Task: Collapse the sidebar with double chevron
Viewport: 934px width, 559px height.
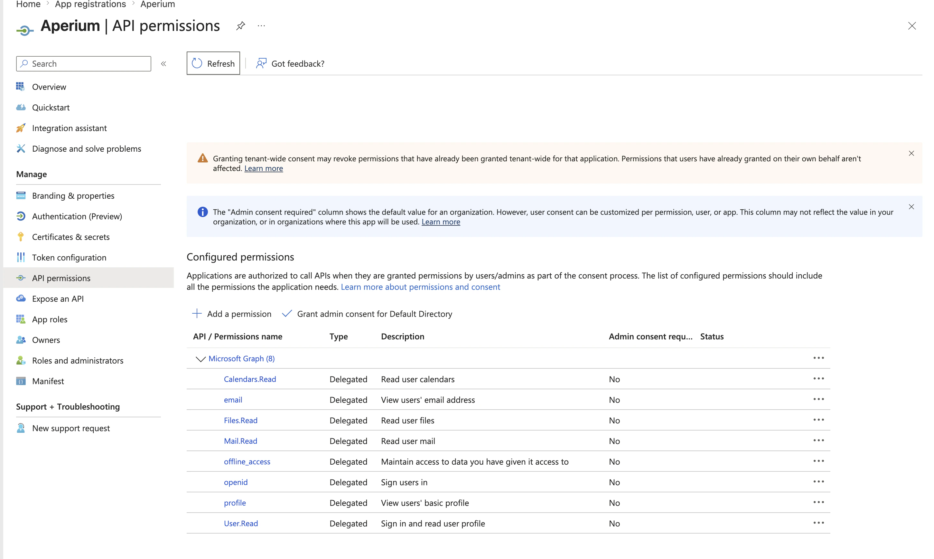Action: click(163, 64)
